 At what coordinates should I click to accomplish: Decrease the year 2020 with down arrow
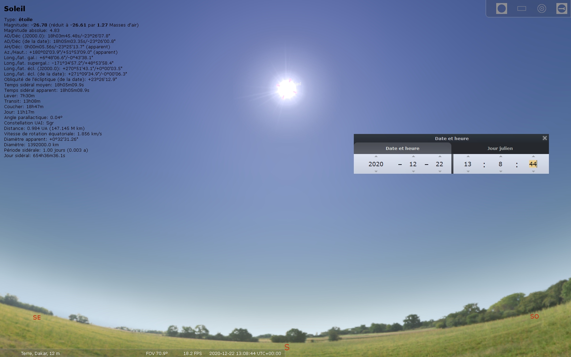[376, 171]
